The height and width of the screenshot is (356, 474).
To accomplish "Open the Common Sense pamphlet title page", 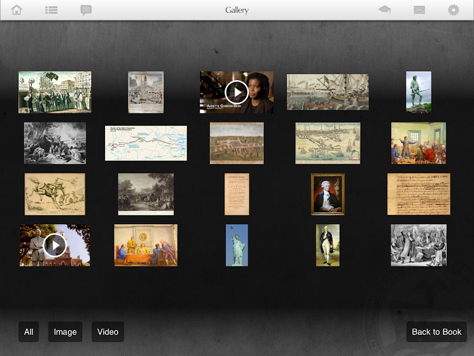I will pos(237,194).
